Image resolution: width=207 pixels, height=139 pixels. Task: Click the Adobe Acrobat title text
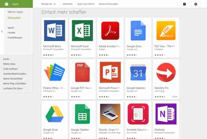[109, 46]
